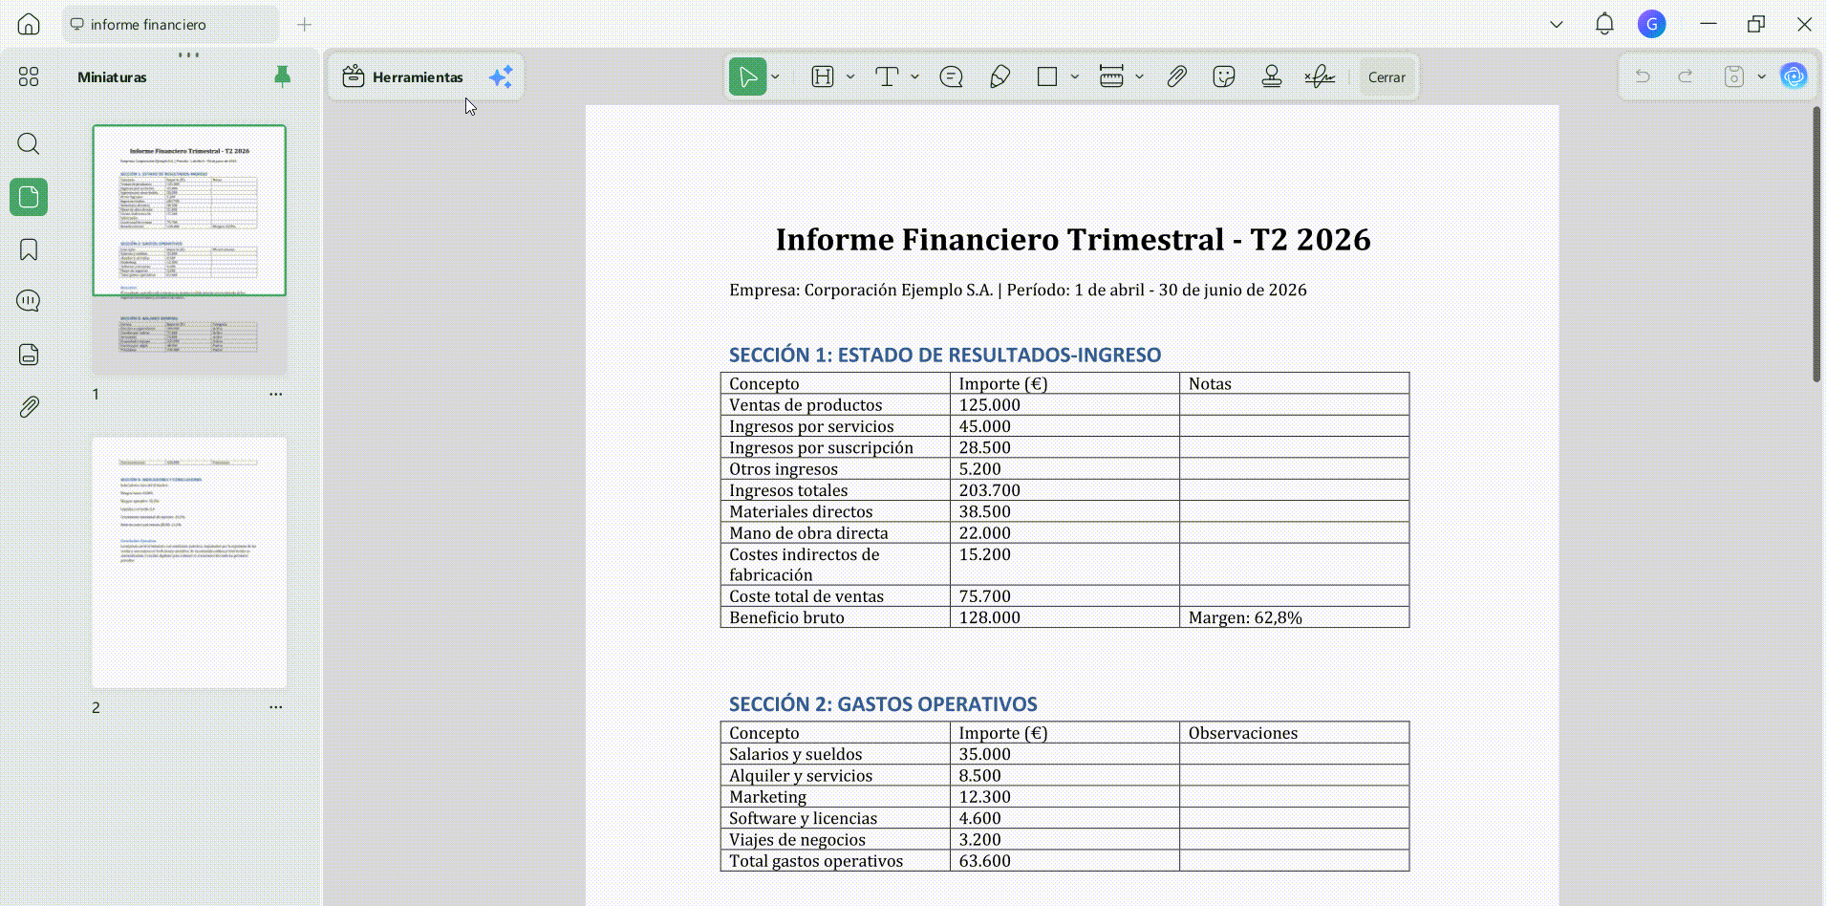
Task: Redo the last action
Action: 1686,76
